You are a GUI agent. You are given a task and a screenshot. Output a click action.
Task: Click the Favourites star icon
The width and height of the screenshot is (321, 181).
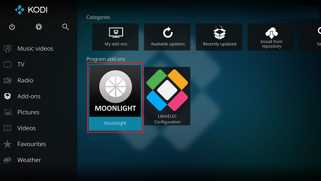(8, 144)
